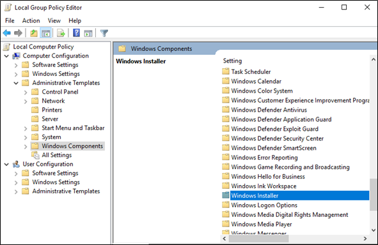
Task: Click the Server folder icon in tree
Action: (x=35, y=119)
